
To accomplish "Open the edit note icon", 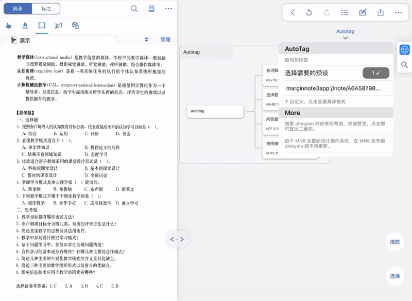I will click(363, 12).
